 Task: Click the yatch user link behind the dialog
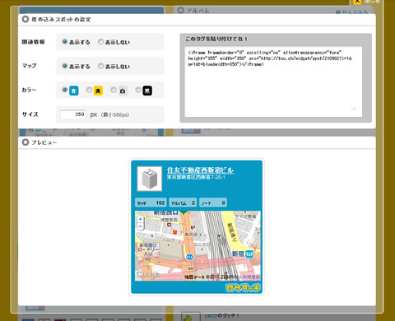point(211,316)
